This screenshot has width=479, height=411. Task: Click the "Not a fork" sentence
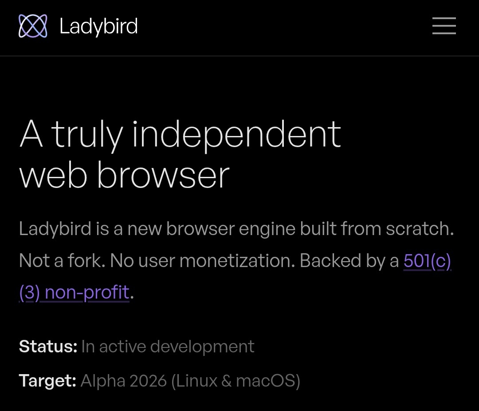62,261
